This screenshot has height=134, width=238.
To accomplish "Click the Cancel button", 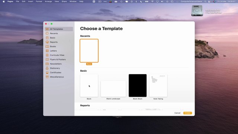I will point(177,113).
